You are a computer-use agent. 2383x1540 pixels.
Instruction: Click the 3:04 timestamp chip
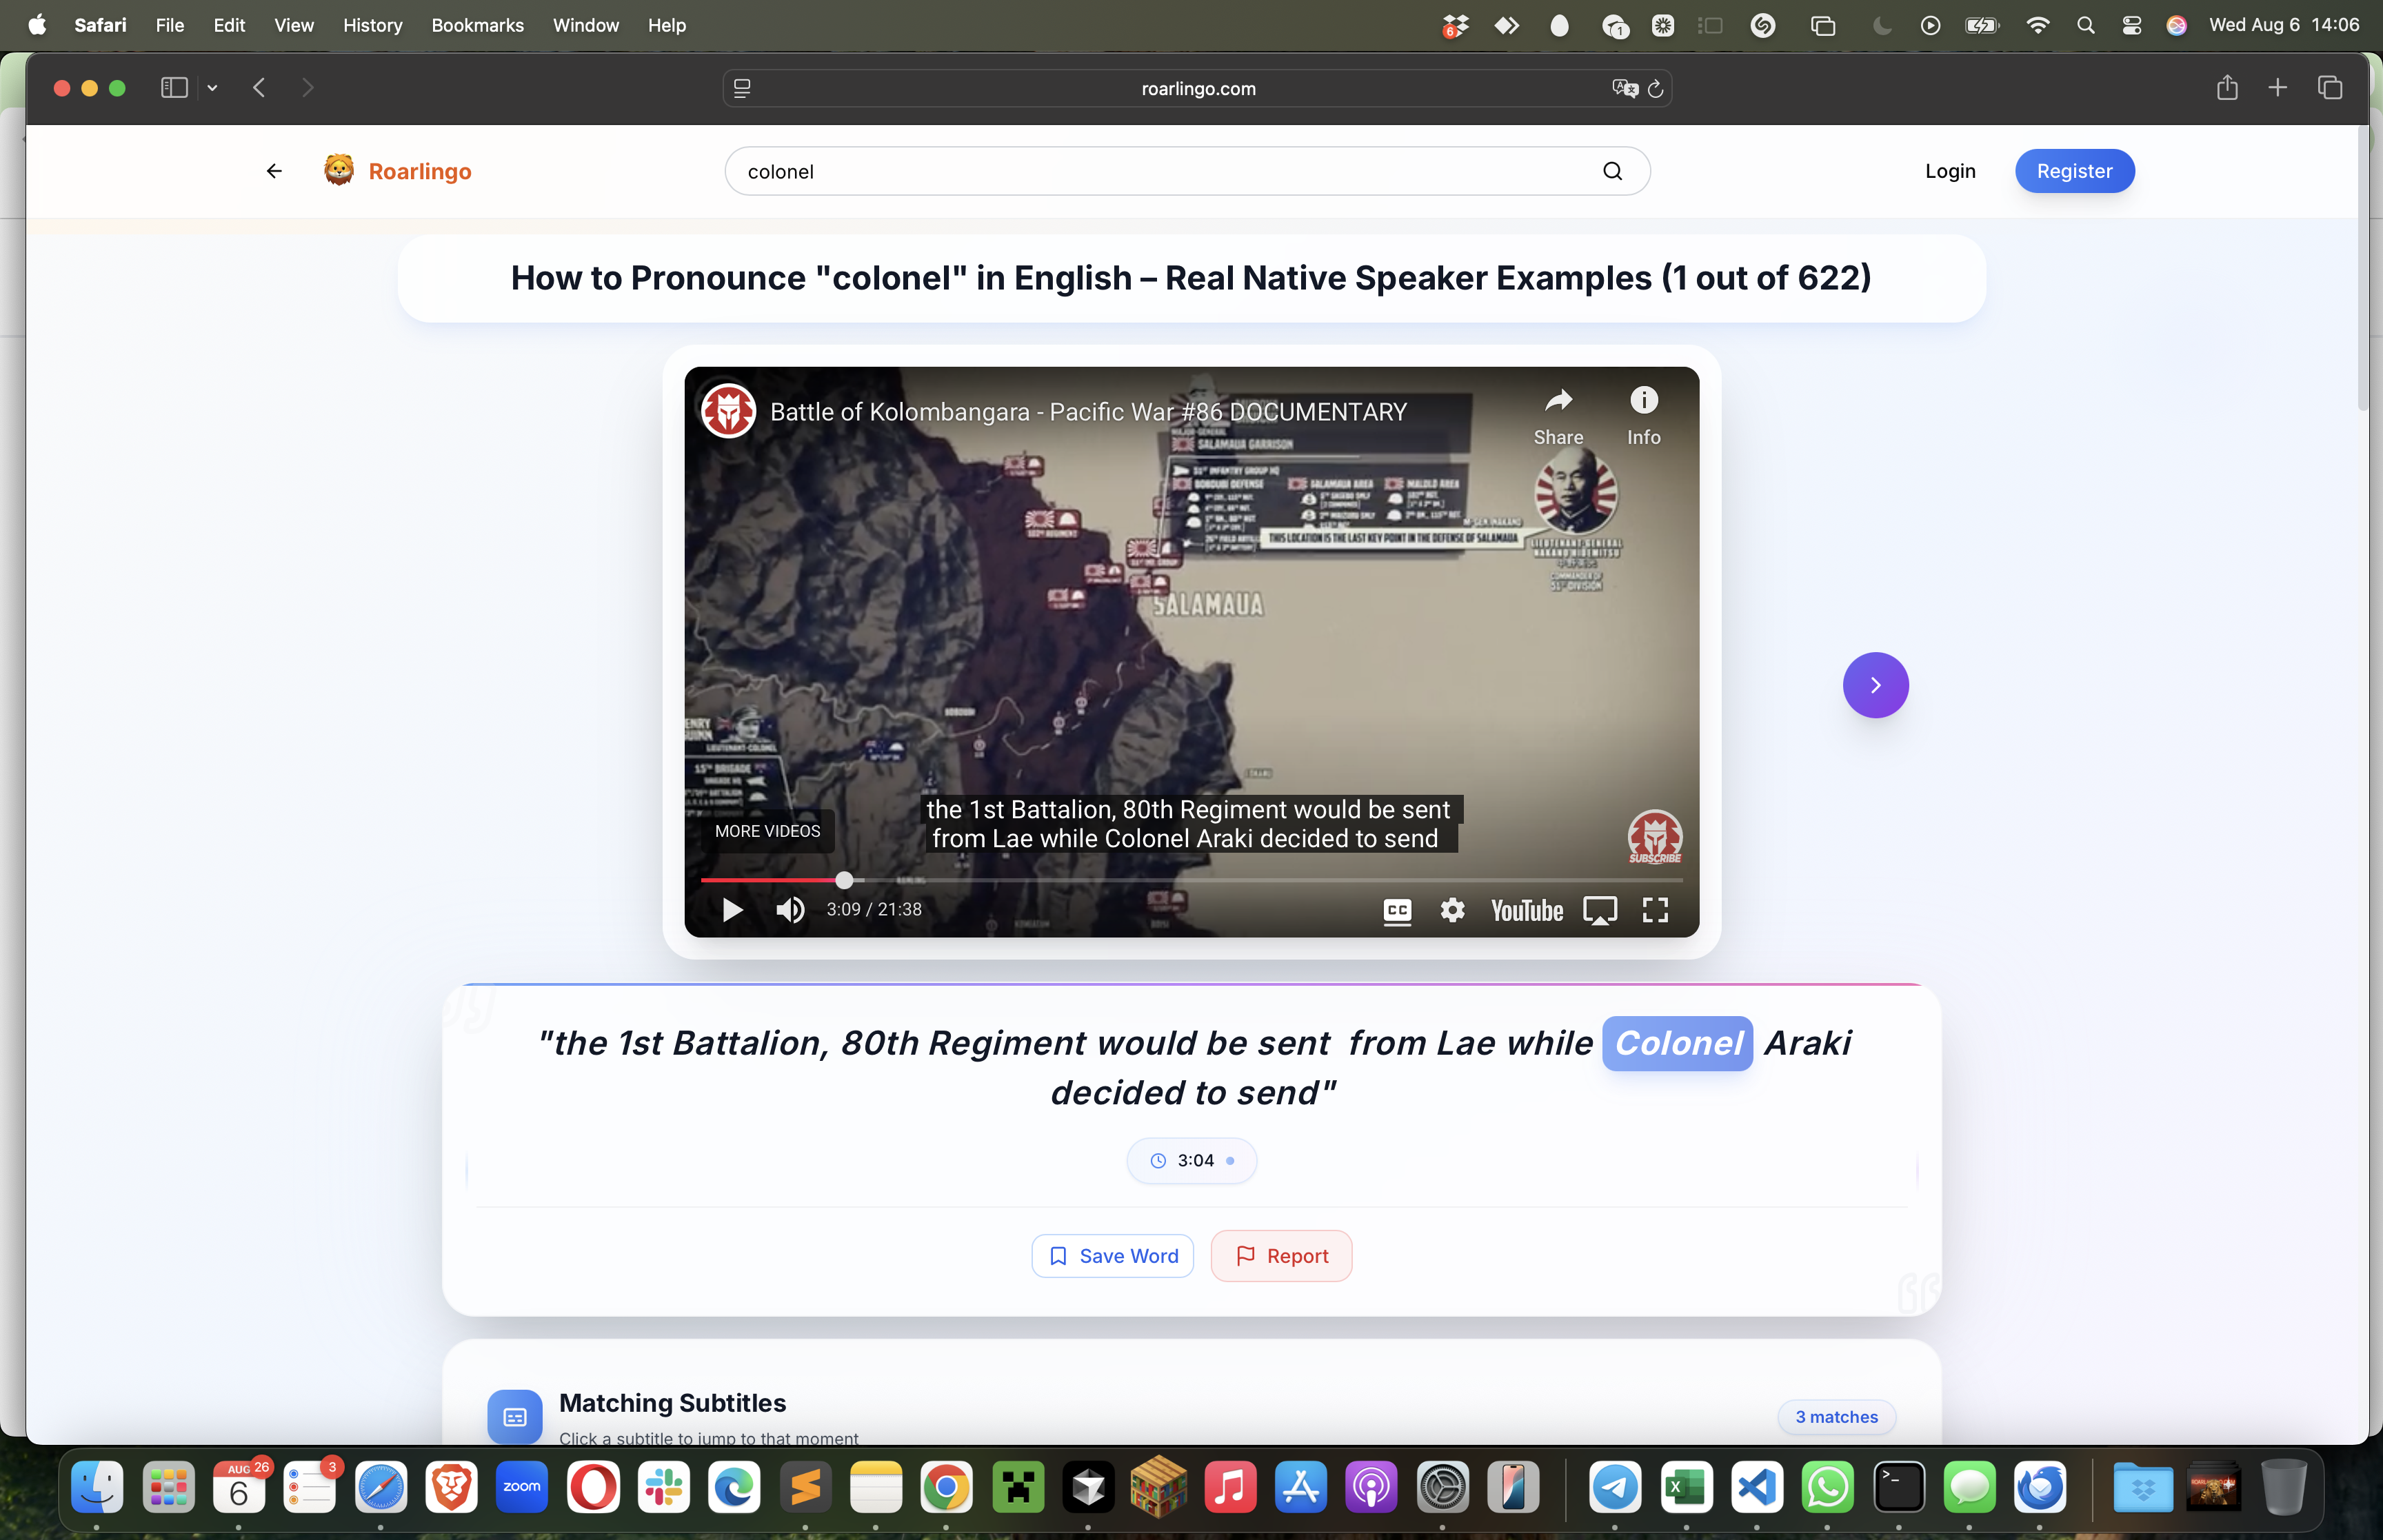1192,1160
